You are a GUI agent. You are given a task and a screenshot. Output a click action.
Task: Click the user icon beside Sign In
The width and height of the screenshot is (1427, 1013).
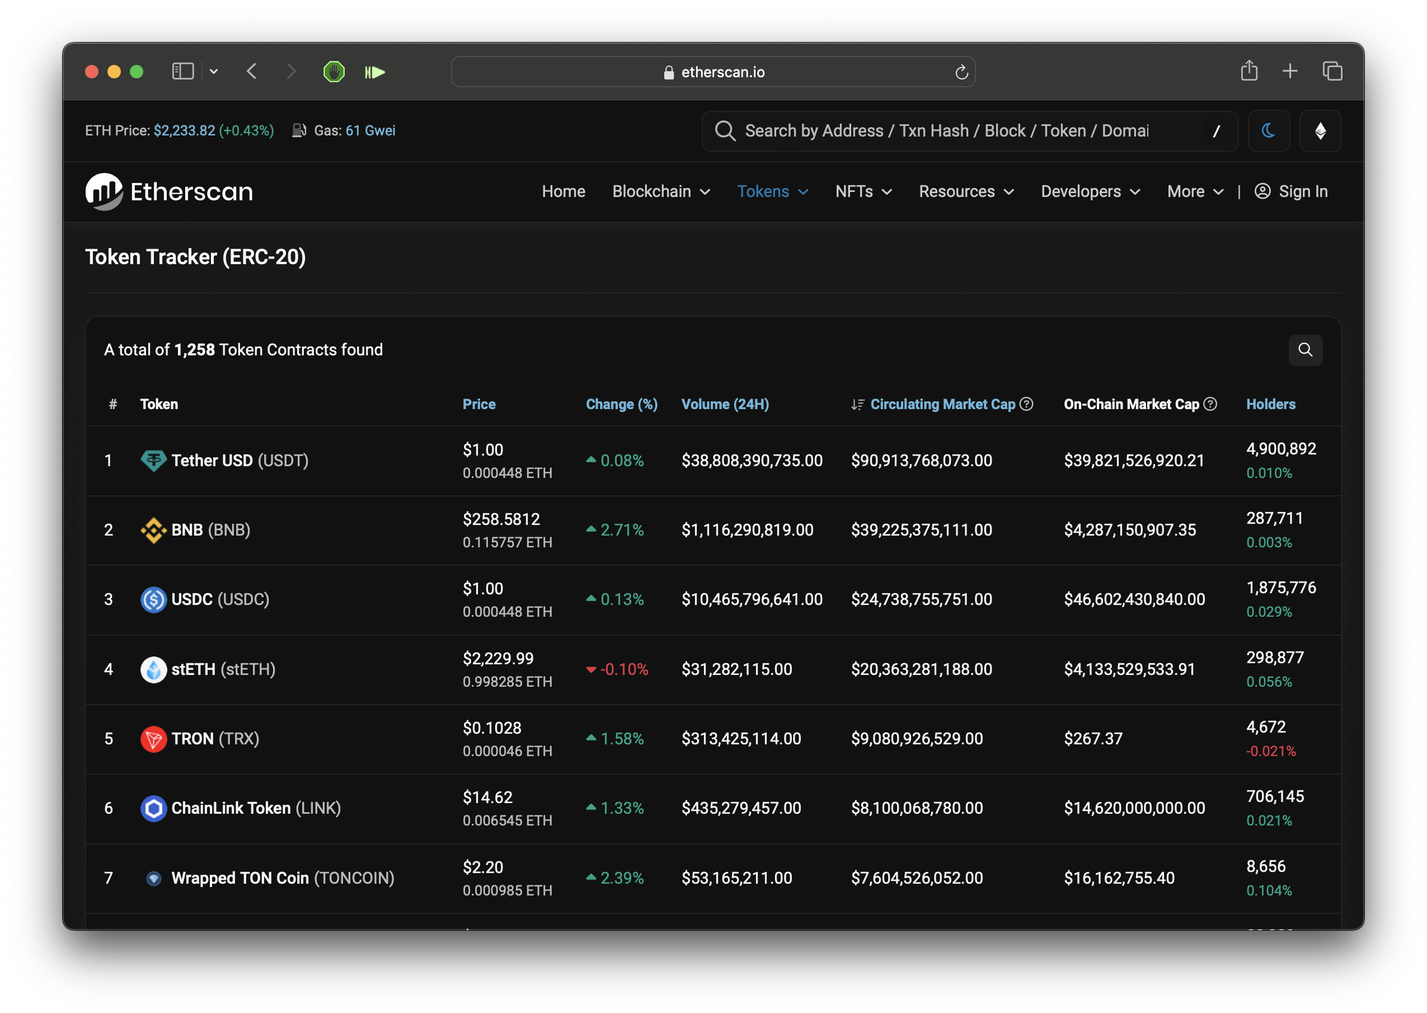[1262, 191]
